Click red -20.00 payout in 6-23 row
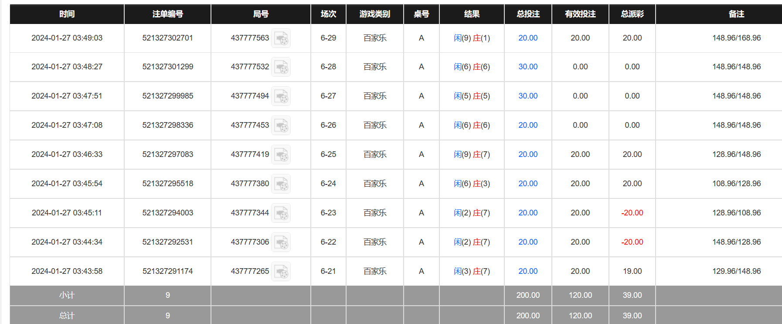Viewport: 782px width, 324px height. [x=632, y=213]
